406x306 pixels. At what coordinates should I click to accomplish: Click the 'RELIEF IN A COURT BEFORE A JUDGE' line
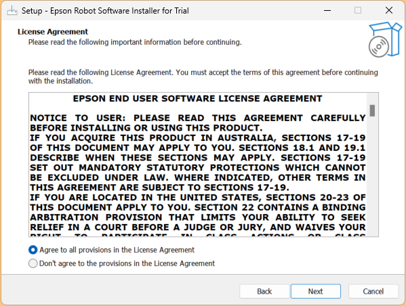tap(197, 227)
